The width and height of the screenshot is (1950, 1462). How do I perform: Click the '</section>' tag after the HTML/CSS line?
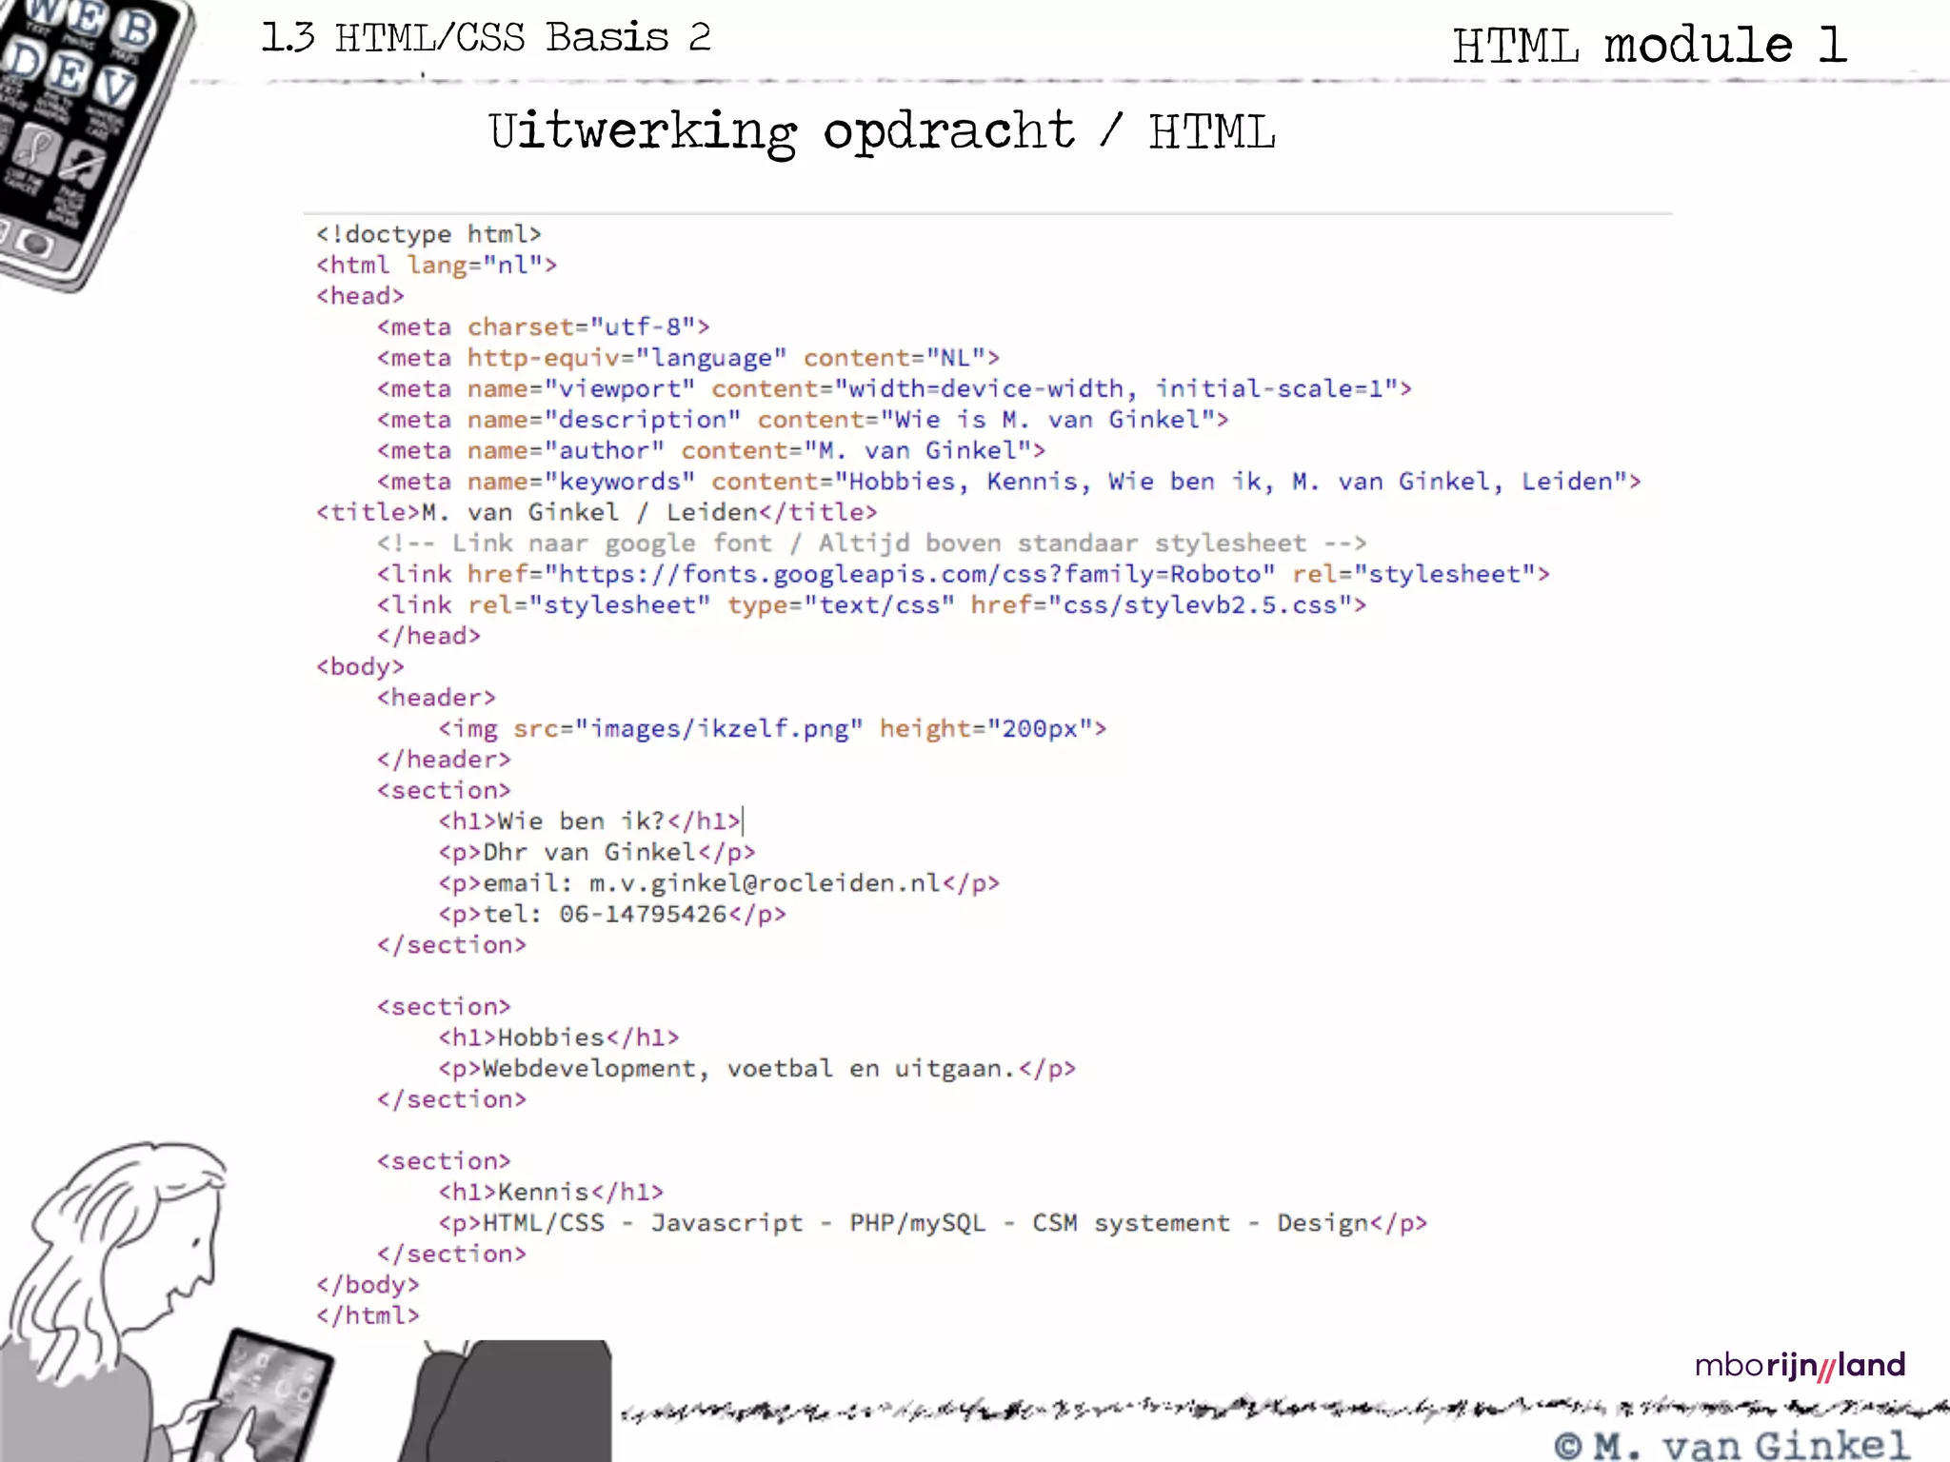point(451,1254)
